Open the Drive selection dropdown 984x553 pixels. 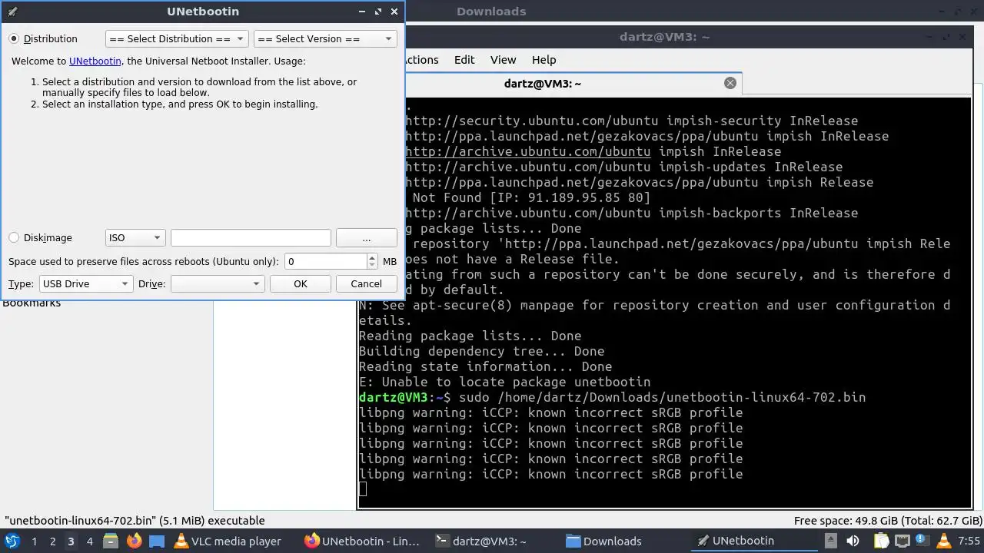[x=218, y=284]
